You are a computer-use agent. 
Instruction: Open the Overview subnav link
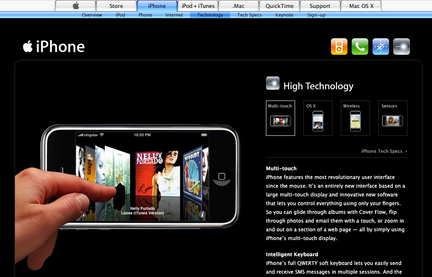pyautogui.click(x=92, y=15)
